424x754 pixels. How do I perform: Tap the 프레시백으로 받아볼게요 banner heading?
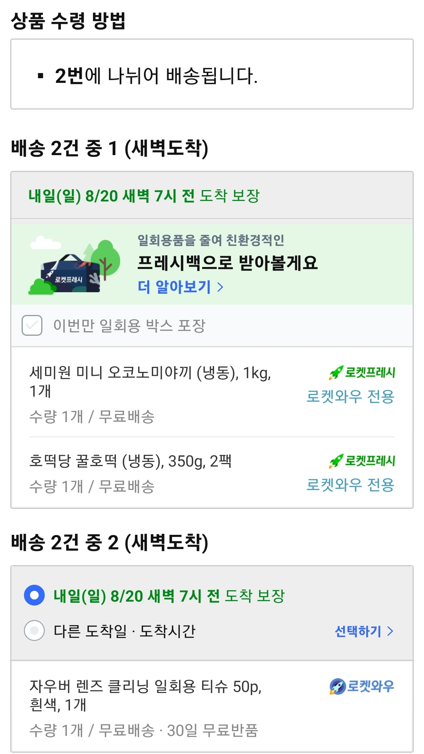click(227, 263)
